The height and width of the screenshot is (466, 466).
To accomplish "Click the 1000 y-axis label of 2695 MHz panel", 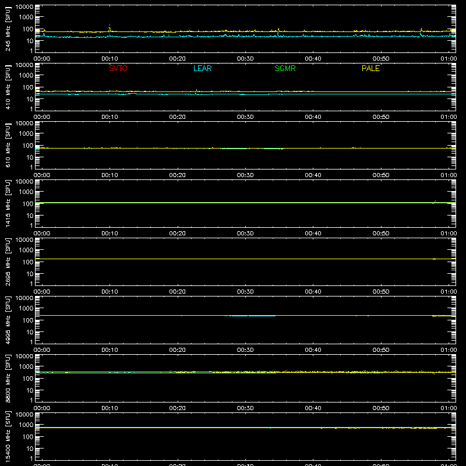I will click(x=26, y=250).
